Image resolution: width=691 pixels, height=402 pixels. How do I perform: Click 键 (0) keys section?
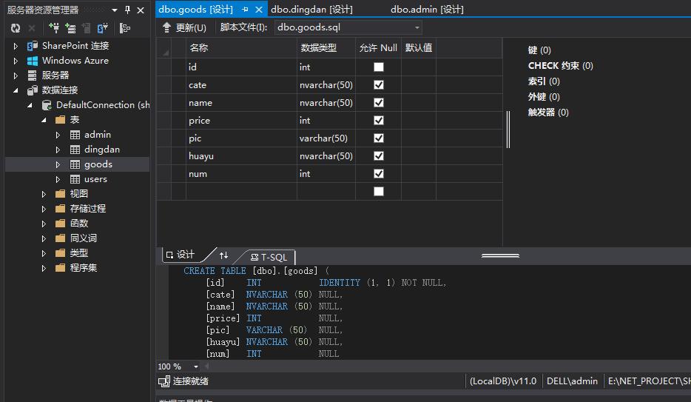pos(539,50)
